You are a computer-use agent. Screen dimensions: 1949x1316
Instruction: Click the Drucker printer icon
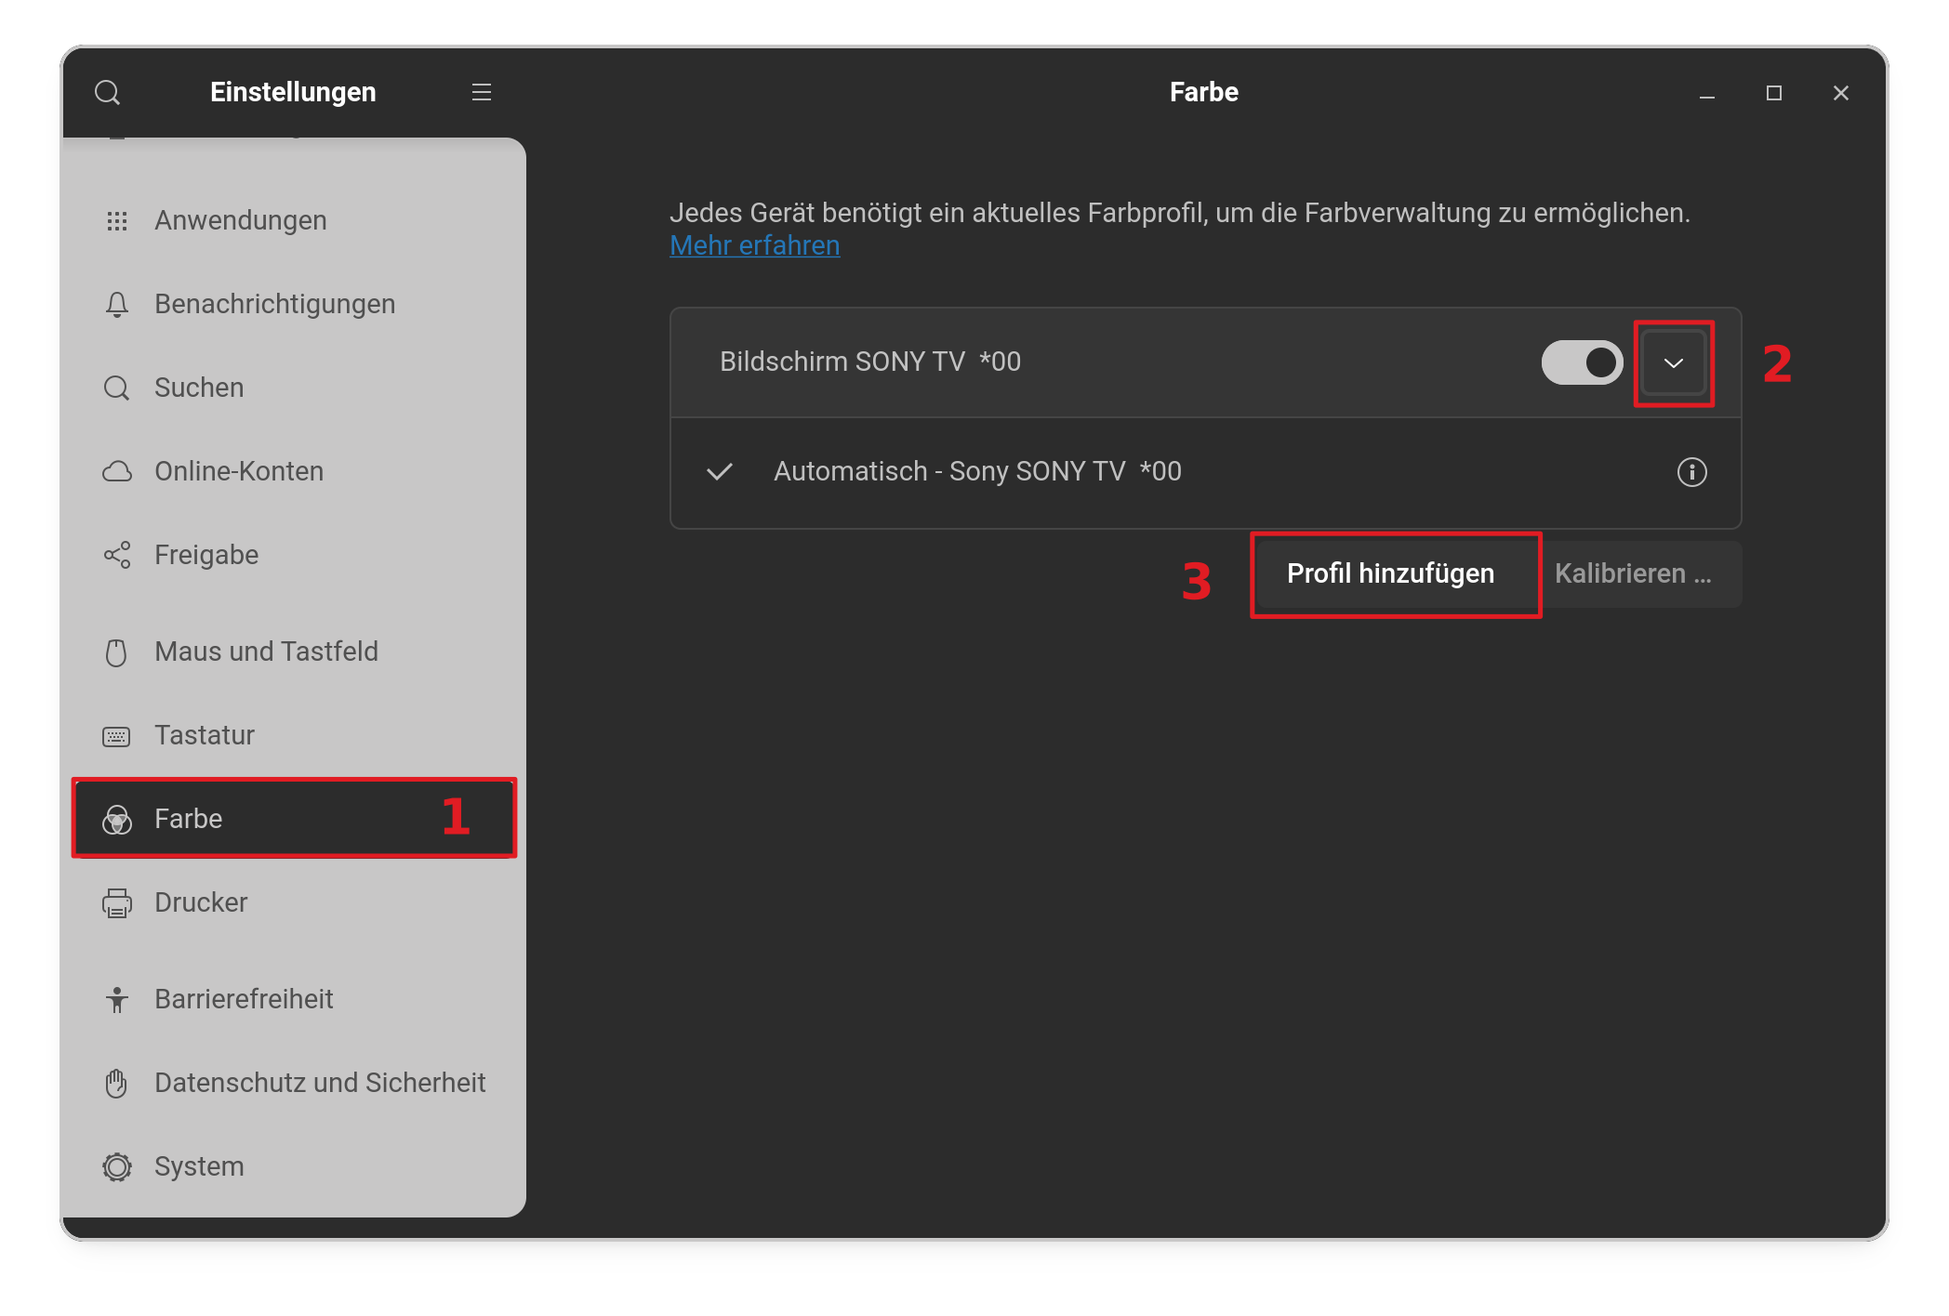click(117, 903)
